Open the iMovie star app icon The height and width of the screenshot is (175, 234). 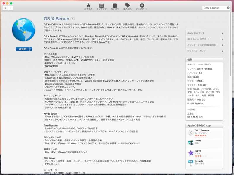point(191,153)
